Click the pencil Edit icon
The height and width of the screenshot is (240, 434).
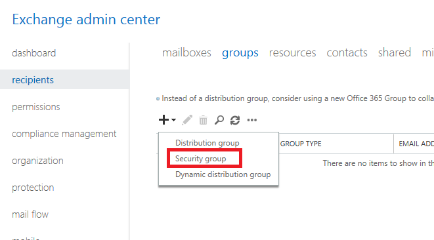pos(187,120)
